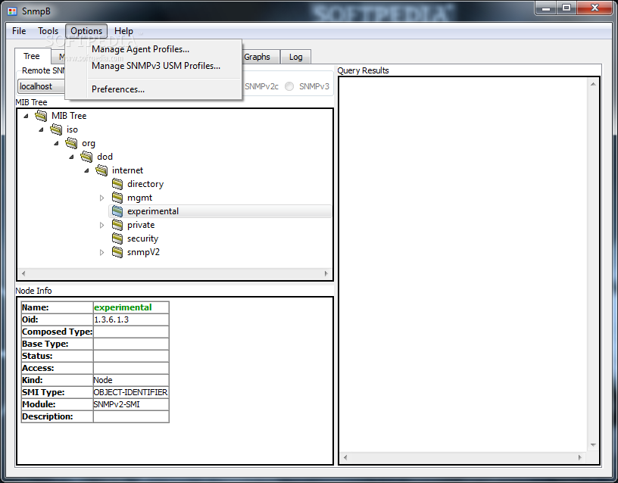Switch to the Tree tab
The image size is (618, 483).
32,56
